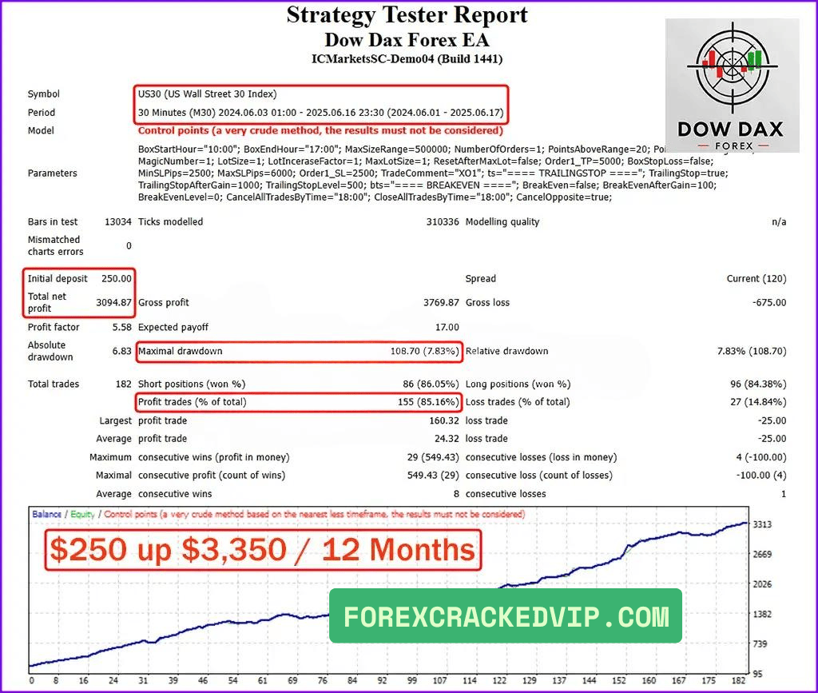The image size is (818, 693).
Task: Click the "Short positions (won %)" label
Action: (192, 384)
